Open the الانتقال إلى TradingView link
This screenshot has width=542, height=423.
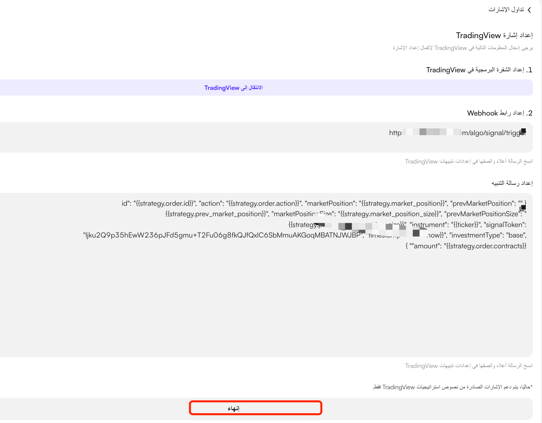point(233,88)
